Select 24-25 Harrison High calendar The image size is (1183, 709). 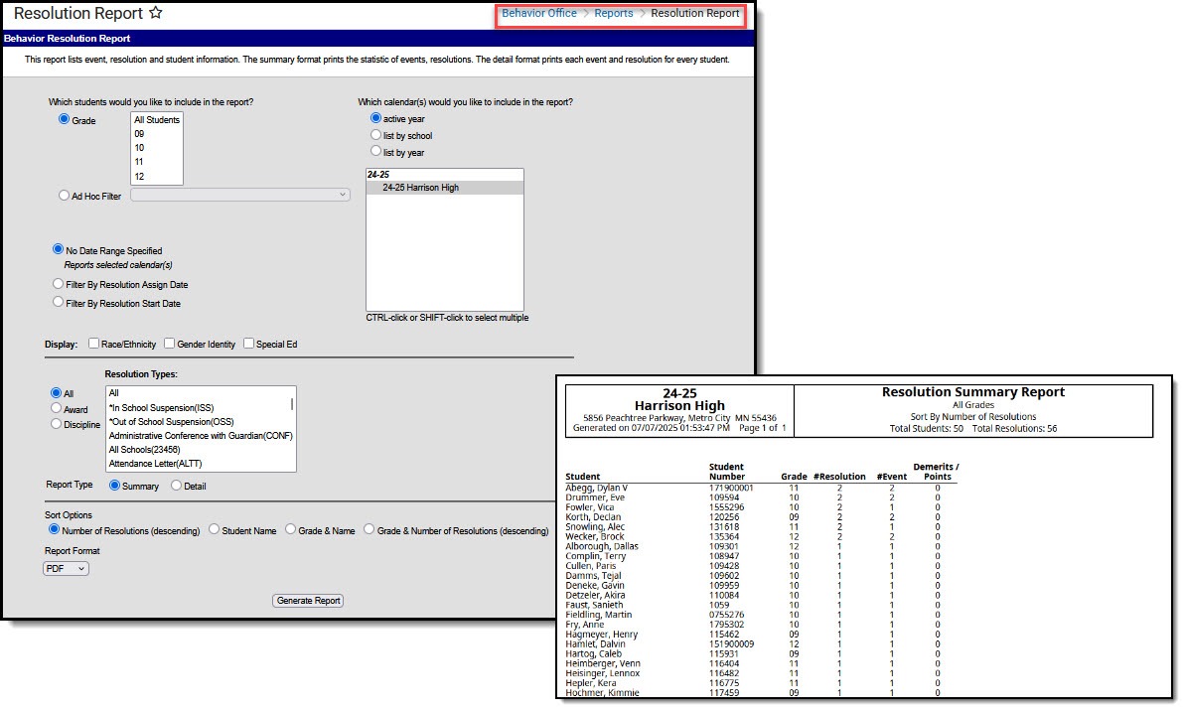point(444,188)
